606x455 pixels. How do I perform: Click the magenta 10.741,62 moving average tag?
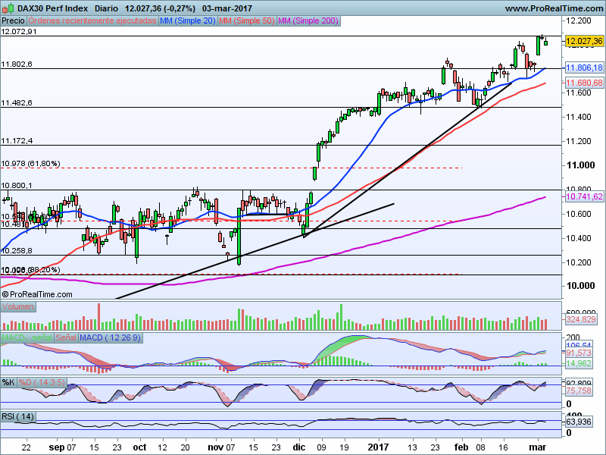pyautogui.click(x=584, y=197)
